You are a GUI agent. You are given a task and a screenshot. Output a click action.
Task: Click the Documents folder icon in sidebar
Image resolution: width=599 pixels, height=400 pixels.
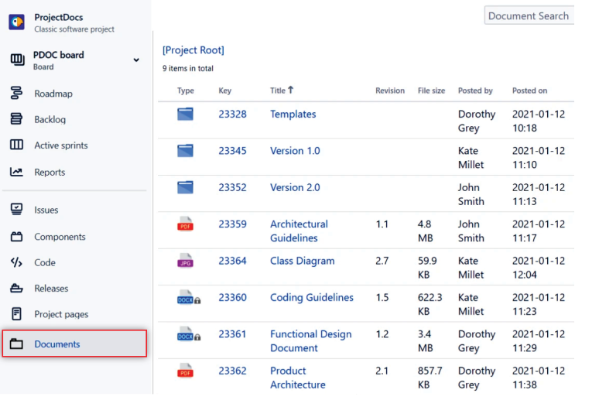[16, 344]
